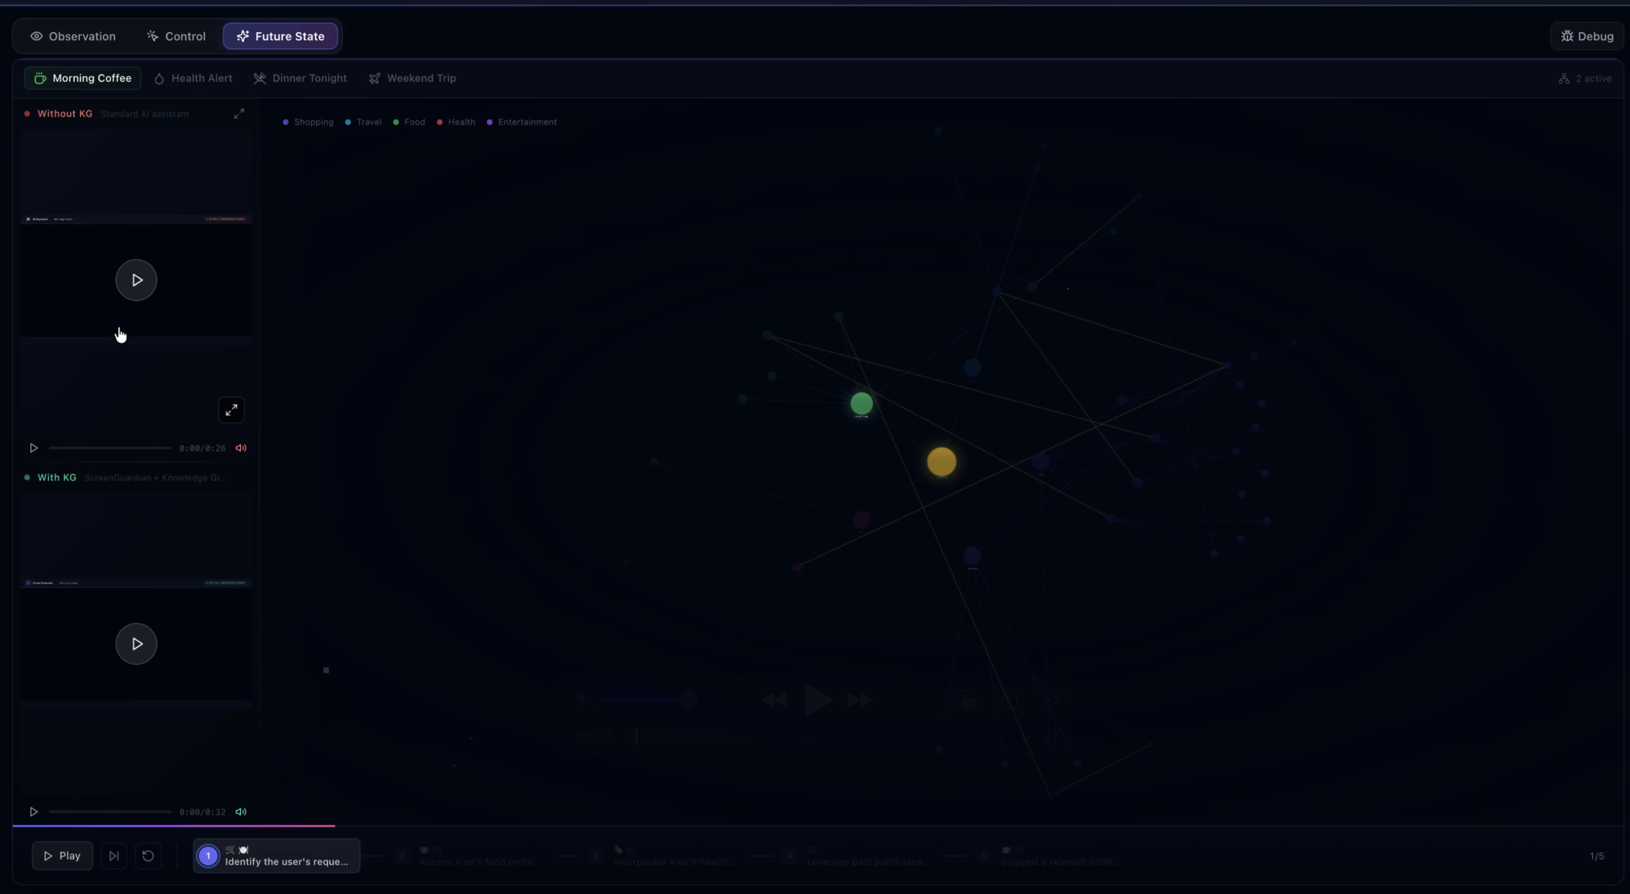This screenshot has width=1630, height=894.
Task: Select the Health Alert scenario
Action: click(x=193, y=79)
